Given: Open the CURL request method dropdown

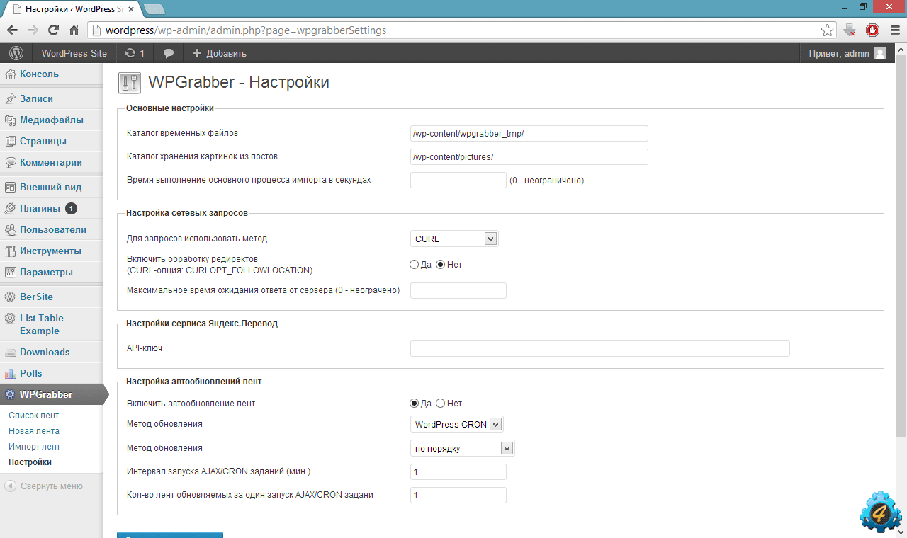Looking at the screenshot, I should (x=454, y=239).
